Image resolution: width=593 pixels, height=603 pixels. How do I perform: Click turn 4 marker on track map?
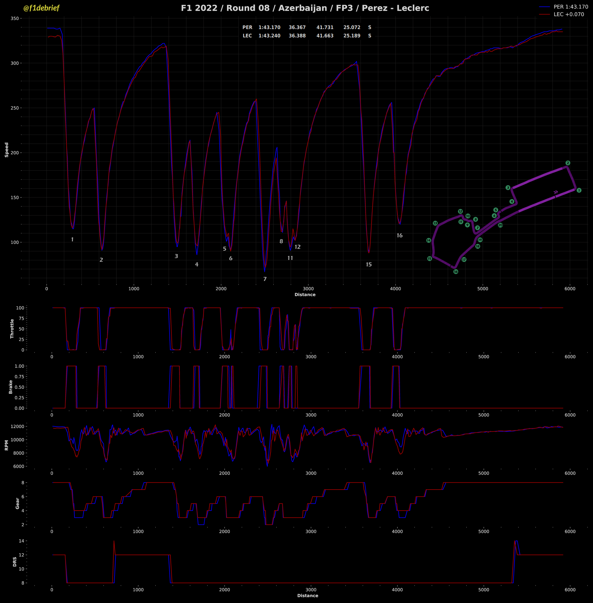512,202
